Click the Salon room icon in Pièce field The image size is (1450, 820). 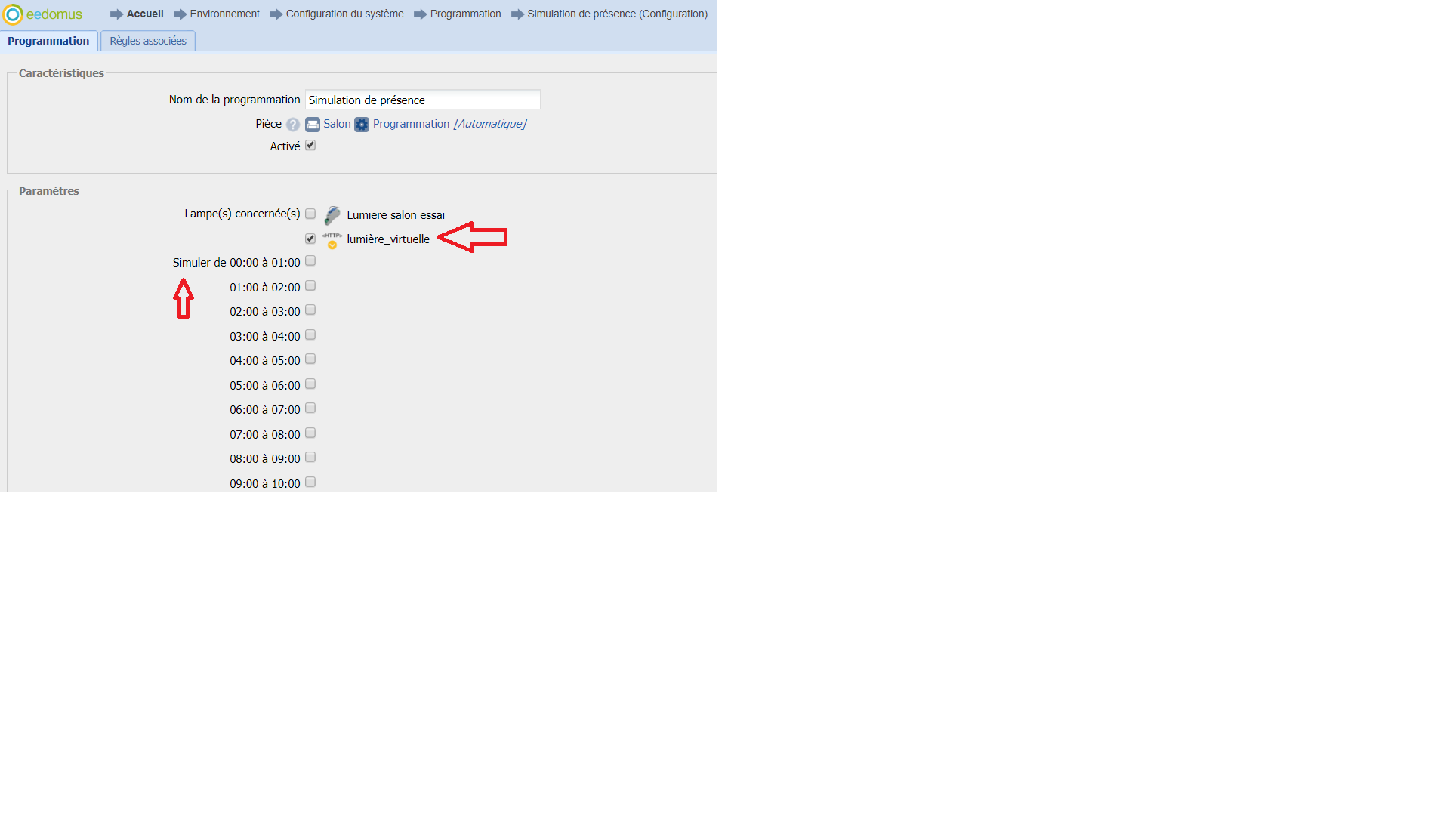point(312,123)
